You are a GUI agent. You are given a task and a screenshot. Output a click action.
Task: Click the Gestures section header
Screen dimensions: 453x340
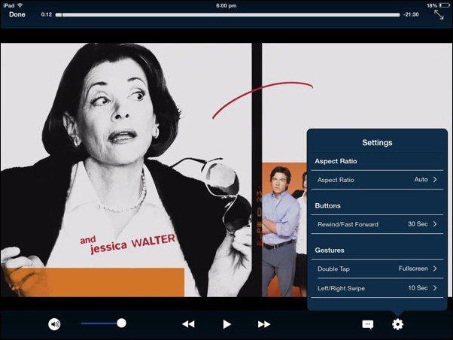(330, 250)
